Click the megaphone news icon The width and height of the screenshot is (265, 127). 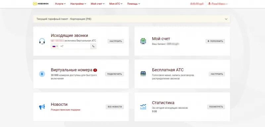(x=42, y=107)
